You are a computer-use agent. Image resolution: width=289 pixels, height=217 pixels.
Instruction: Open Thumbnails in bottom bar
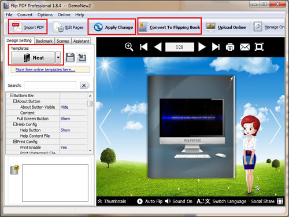112,201
